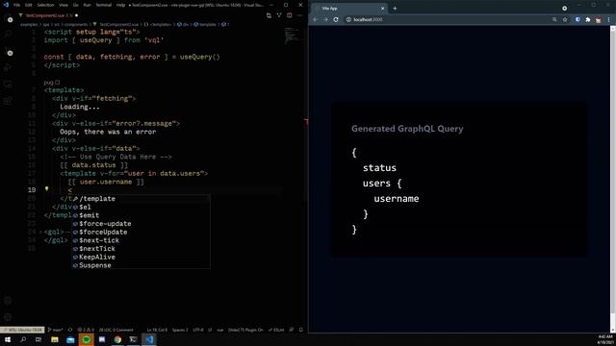Click the open changes editor action icon

(x=269, y=15)
